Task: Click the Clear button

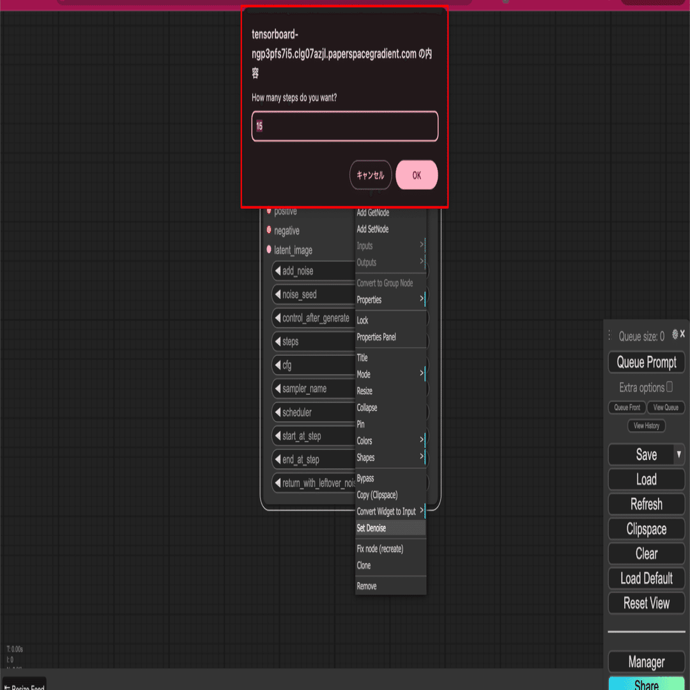Action: tap(646, 553)
